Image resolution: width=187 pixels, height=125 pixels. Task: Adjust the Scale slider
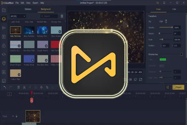[x=165, y=39]
